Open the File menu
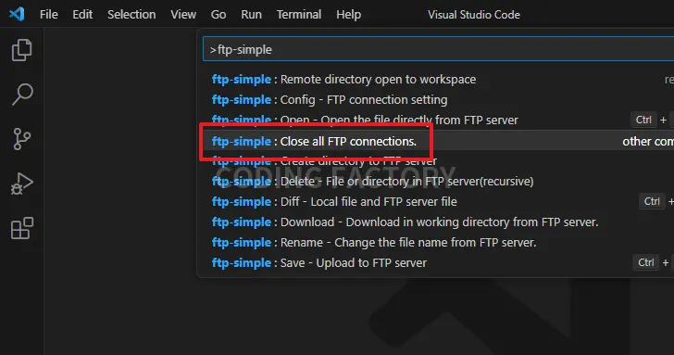Image resolution: width=674 pixels, height=355 pixels. click(x=48, y=15)
